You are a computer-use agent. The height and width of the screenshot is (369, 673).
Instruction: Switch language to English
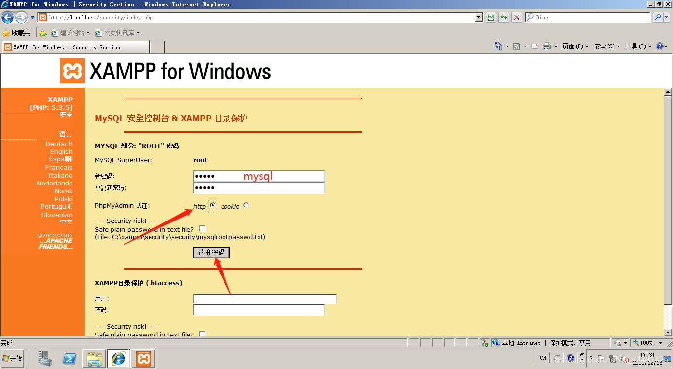pyautogui.click(x=61, y=151)
